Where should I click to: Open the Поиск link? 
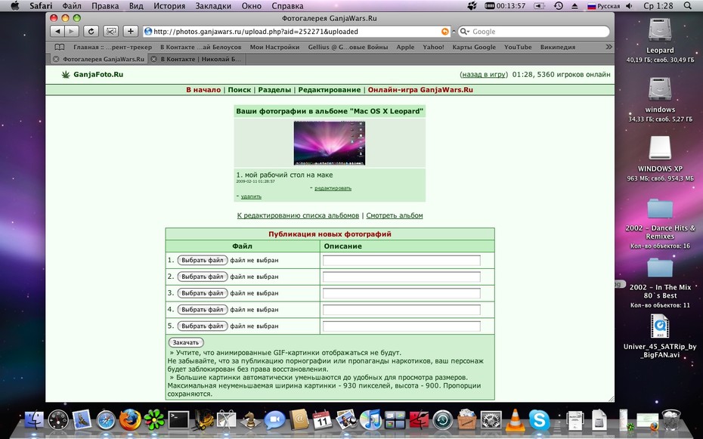(240, 90)
